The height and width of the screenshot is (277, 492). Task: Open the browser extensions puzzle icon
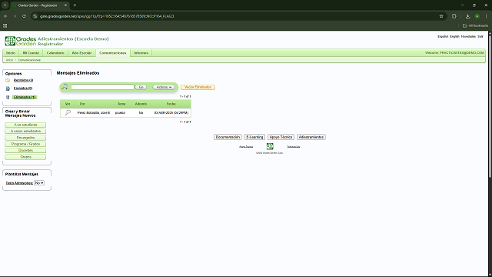[x=454, y=16]
